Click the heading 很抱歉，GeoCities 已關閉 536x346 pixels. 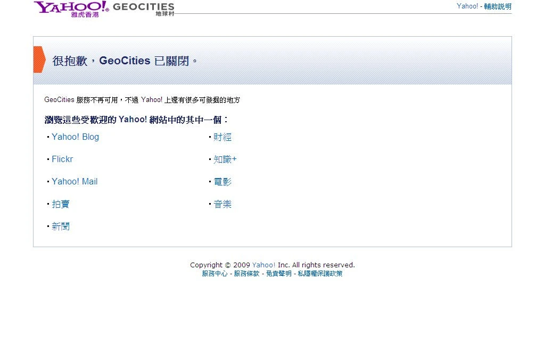125,61
